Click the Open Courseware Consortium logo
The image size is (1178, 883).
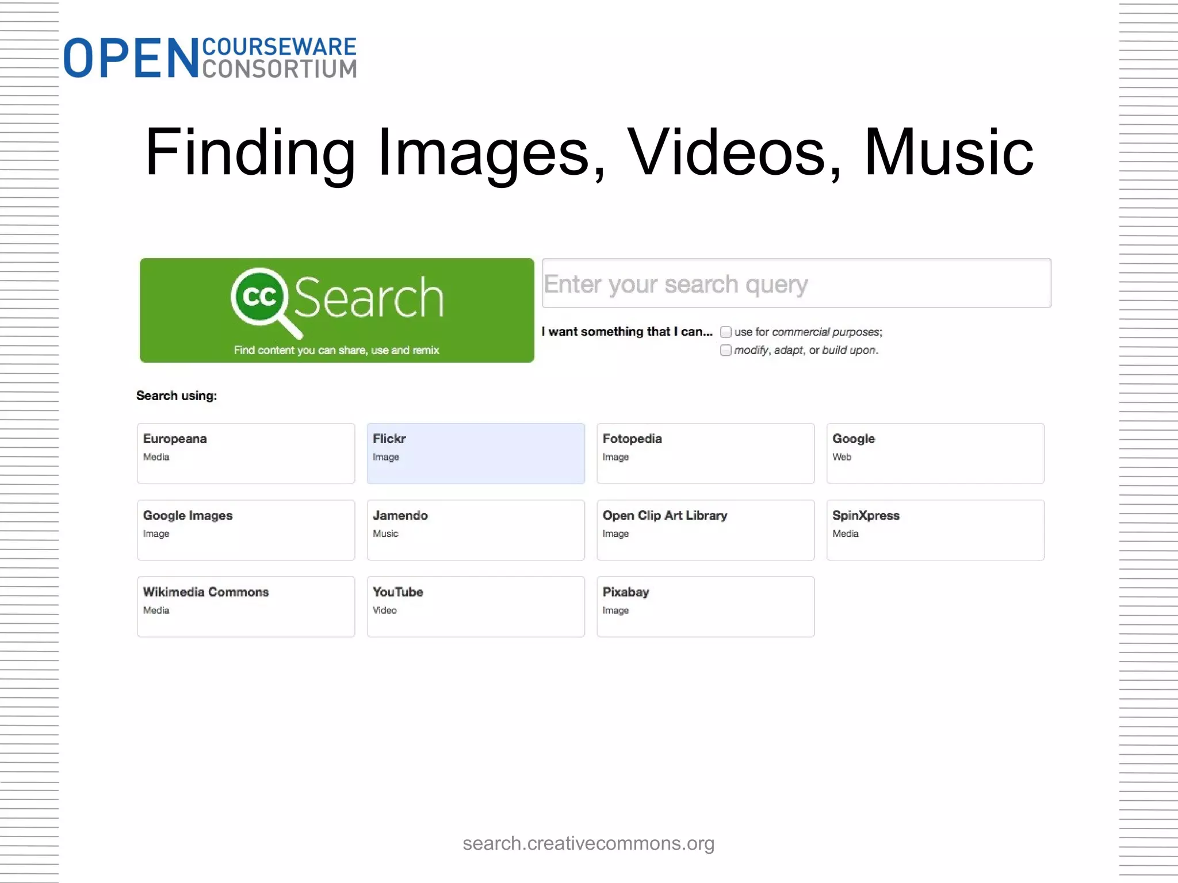tap(210, 57)
